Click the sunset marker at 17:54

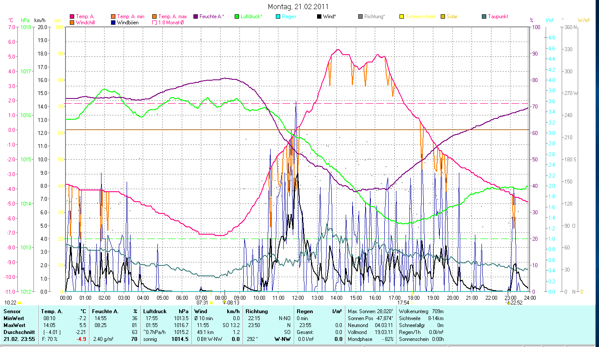pyautogui.click(x=412, y=302)
